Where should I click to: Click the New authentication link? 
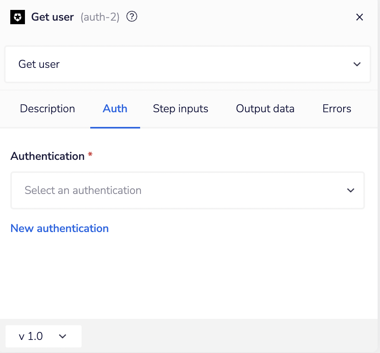coord(59,228)
